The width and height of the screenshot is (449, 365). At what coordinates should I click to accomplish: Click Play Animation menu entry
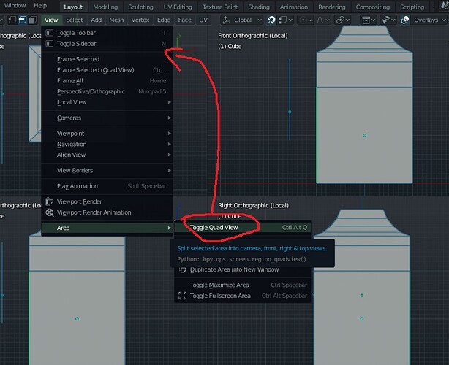(x=107, y=186)
